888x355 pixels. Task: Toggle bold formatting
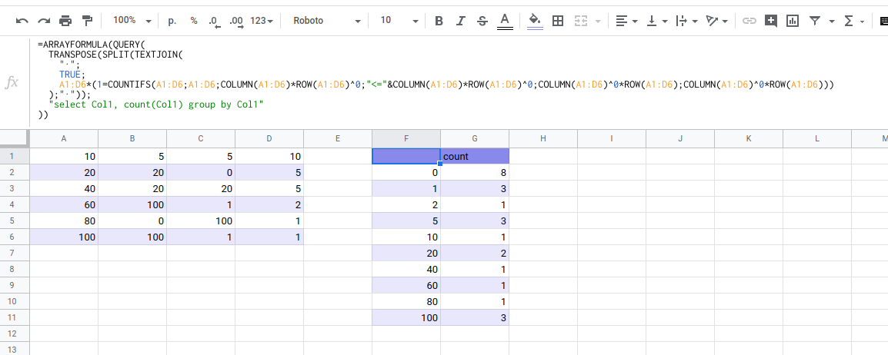coord(439,21)
